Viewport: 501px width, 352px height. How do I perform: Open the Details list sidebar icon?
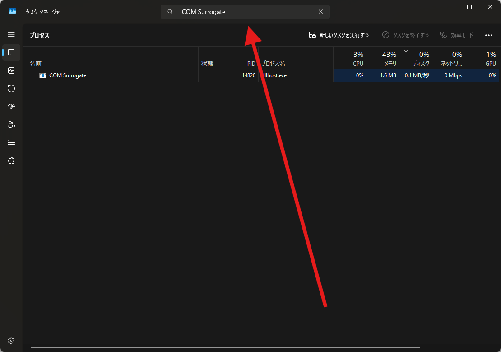point(11,143)
